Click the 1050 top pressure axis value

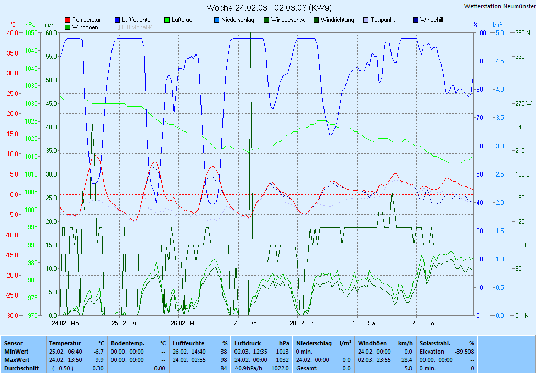31,33
